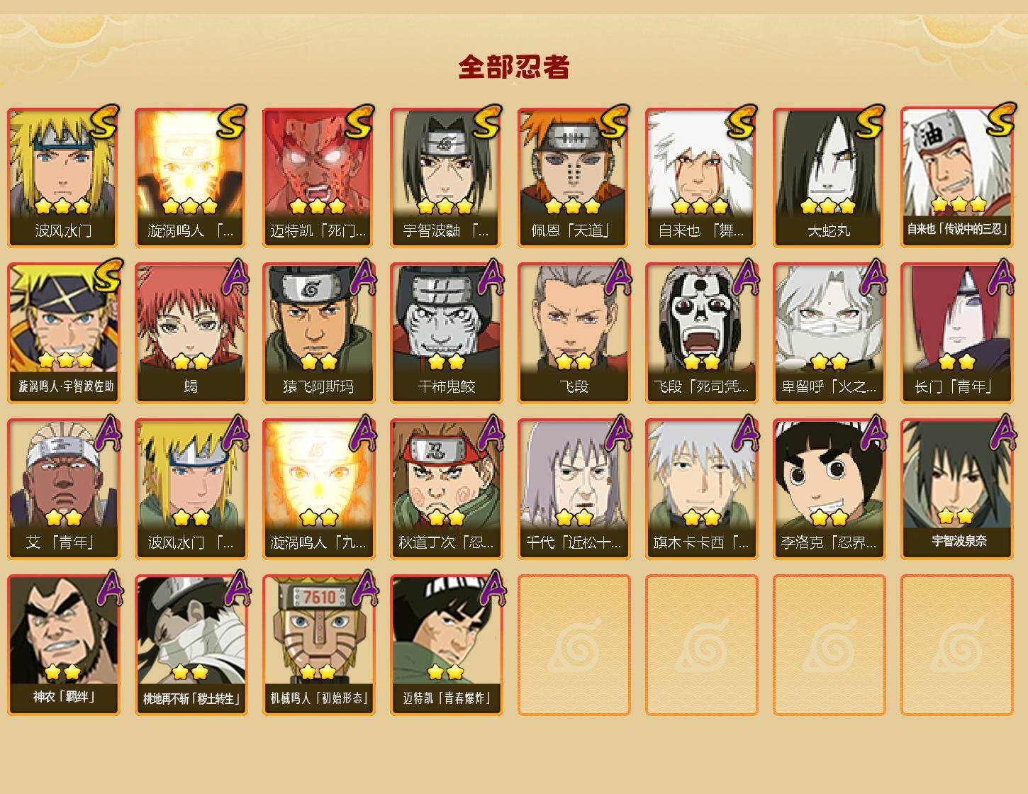Open the 猿飞阿斯玛 ninja card
Screen dimensions: 1028x794
pyautogui.click(x=318, y=333)
